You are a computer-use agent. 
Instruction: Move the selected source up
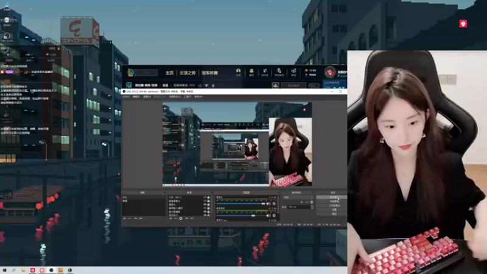(187, 219)
